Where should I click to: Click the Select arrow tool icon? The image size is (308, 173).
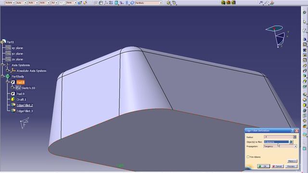point(305,22)
